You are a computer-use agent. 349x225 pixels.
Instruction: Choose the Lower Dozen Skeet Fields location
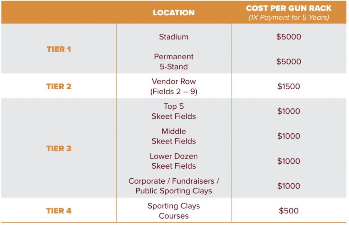[x=173, y=161]
